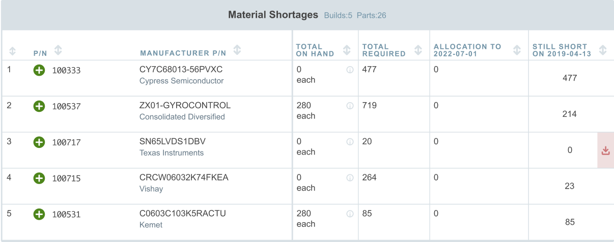Click green plus icon beside 100715
This screenshot has width=614, height=242.
point(39,178)
